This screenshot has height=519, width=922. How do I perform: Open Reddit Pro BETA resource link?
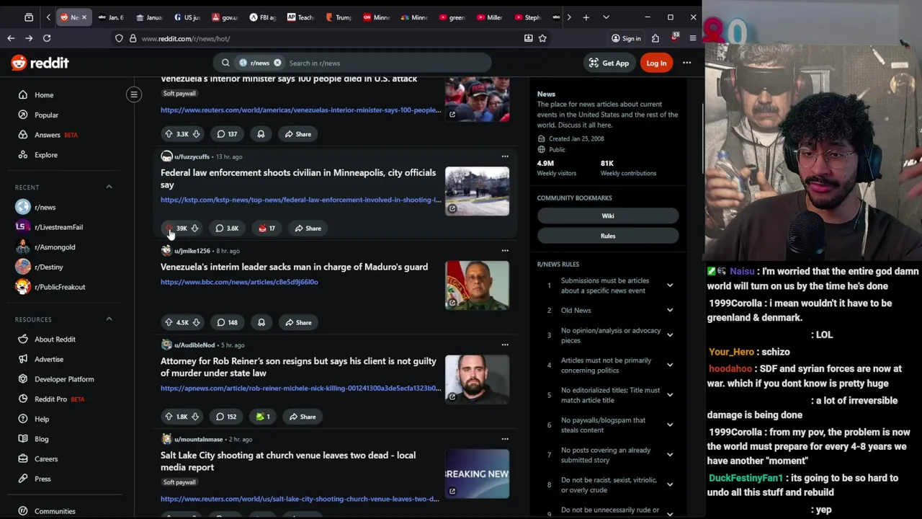(59, 399)
